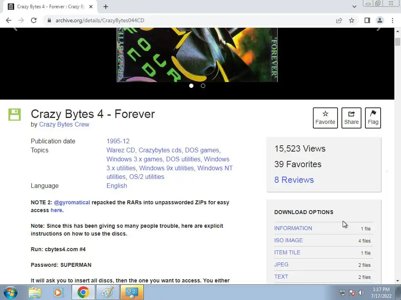This screenshot has width=401, height=300.
Task: Click the browser back arrow
Action: pyautogui.click(x=9, y=20)
